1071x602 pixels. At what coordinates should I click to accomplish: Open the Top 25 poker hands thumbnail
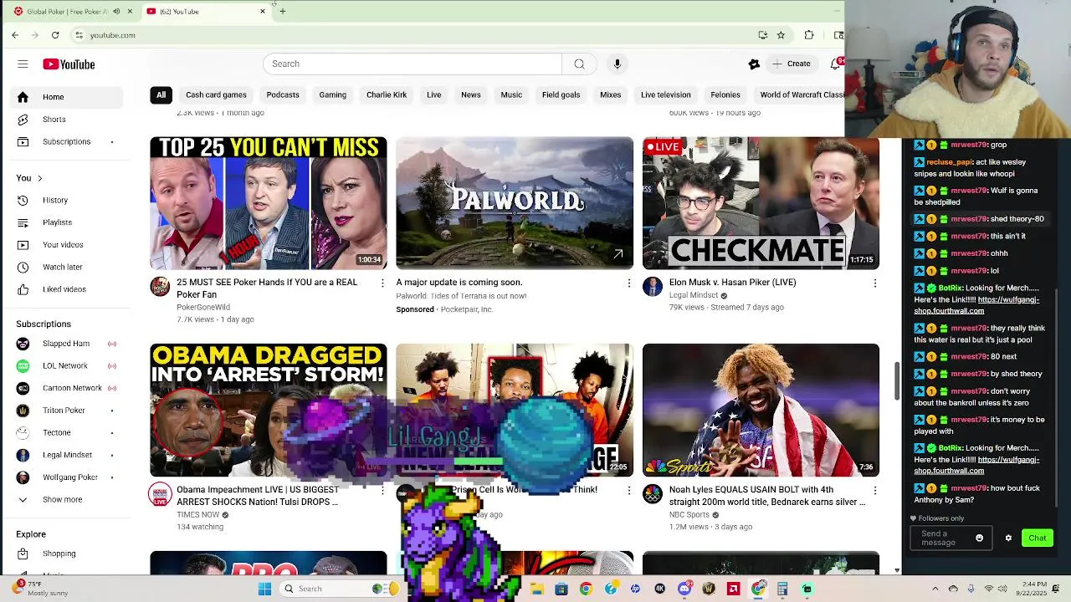269,203
